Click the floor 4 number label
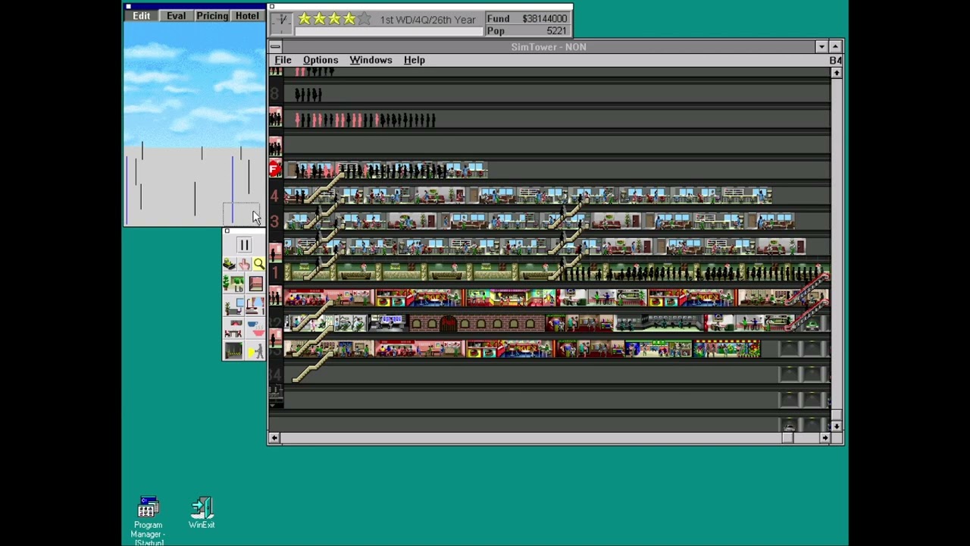 pos(275,196)
